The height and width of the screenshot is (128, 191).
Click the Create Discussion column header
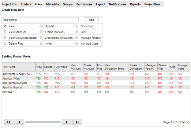coord(137,67)
